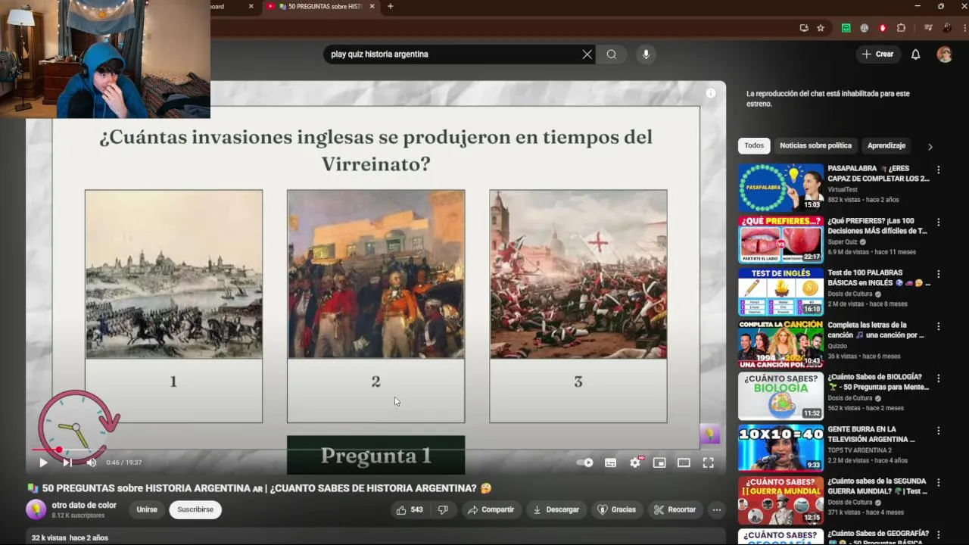The width and height of the screenshot is (969, 545).
Task: Start voice search with the microphone
Action: coord(646,54)
